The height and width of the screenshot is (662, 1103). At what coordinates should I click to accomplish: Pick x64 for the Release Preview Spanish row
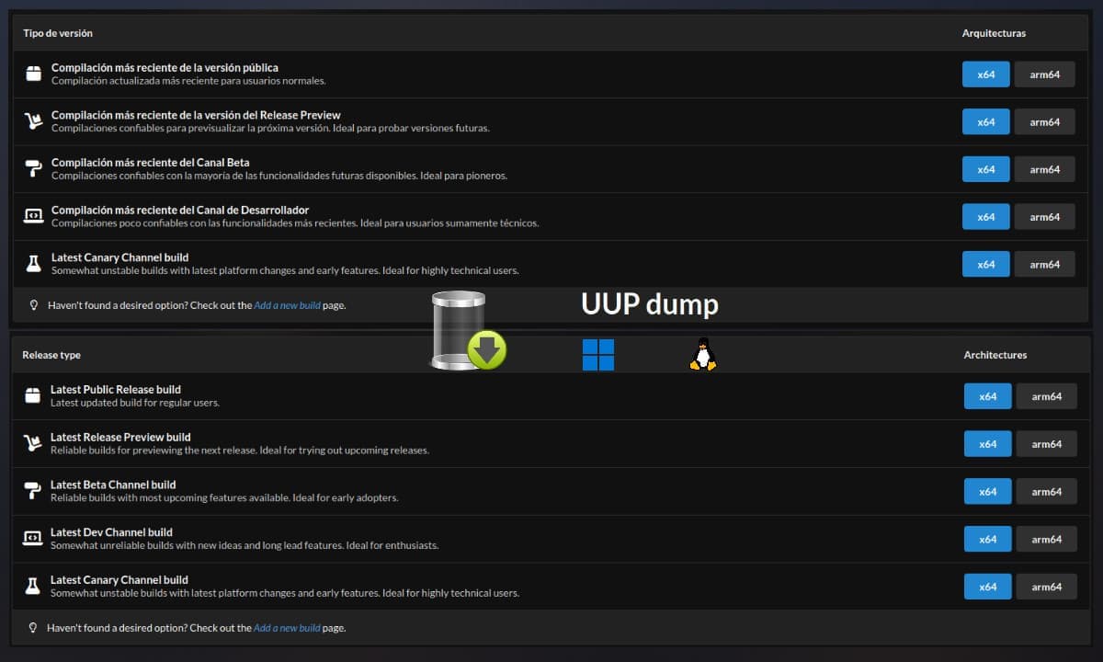(x=985, y=122)
